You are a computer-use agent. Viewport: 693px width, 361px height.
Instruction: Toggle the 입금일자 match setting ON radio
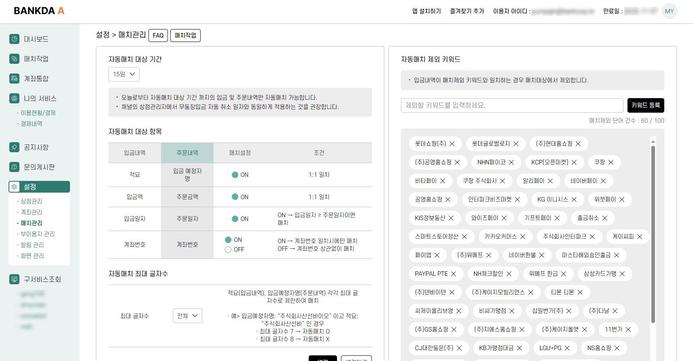(x=235, y=219)
